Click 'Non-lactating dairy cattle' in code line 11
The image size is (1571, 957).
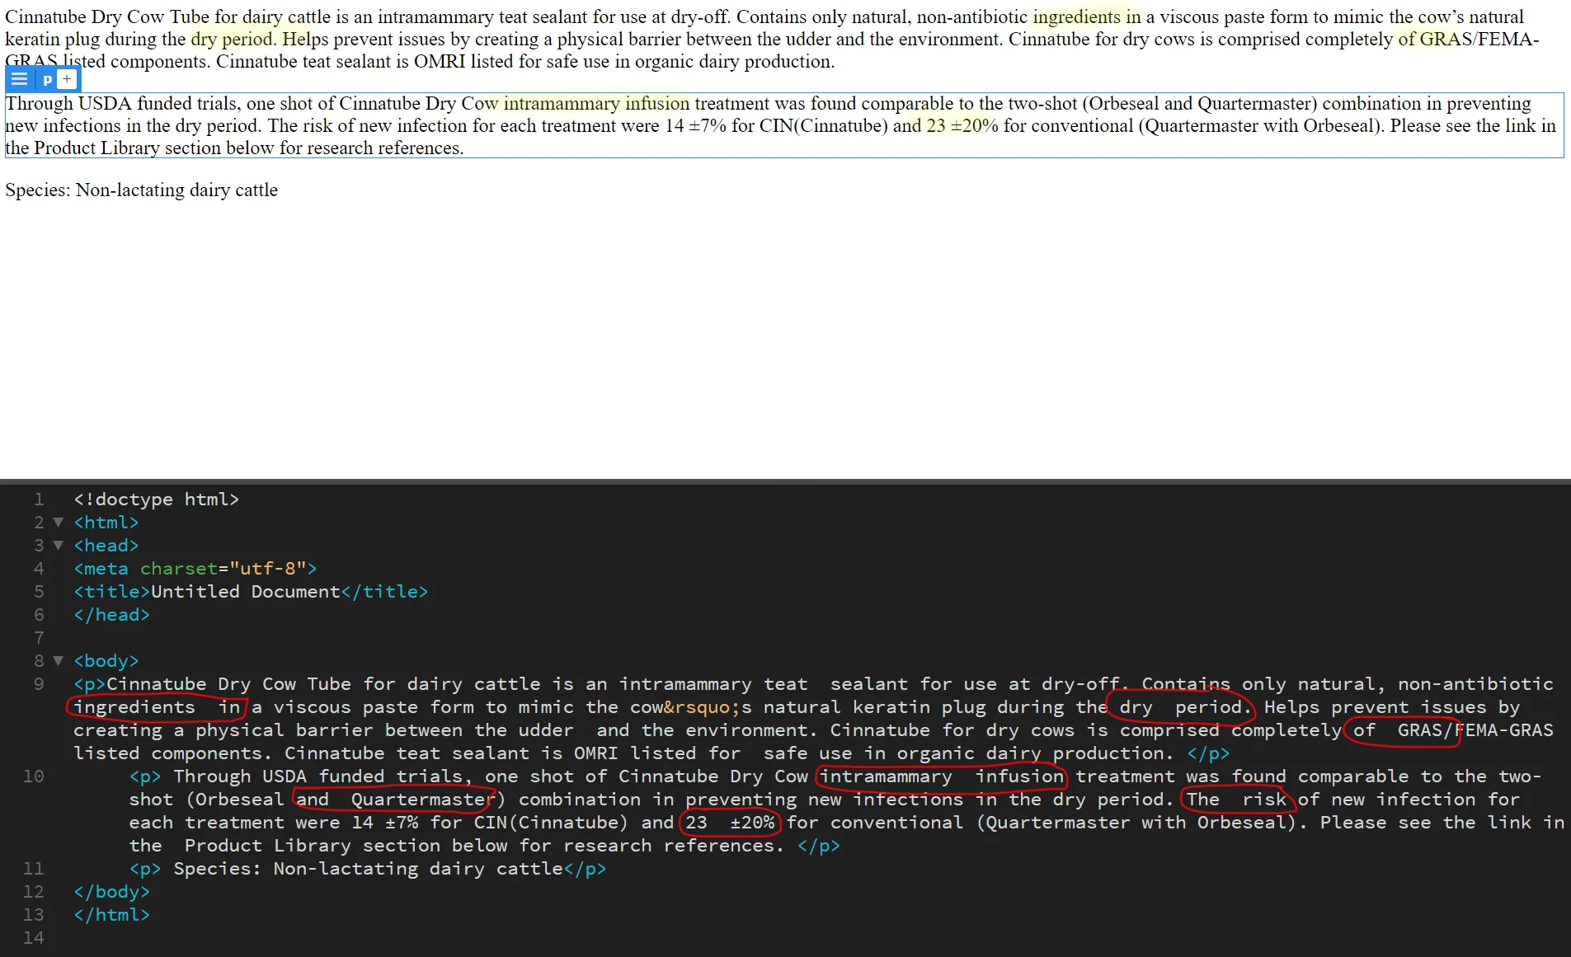click(x=418, y=868)
